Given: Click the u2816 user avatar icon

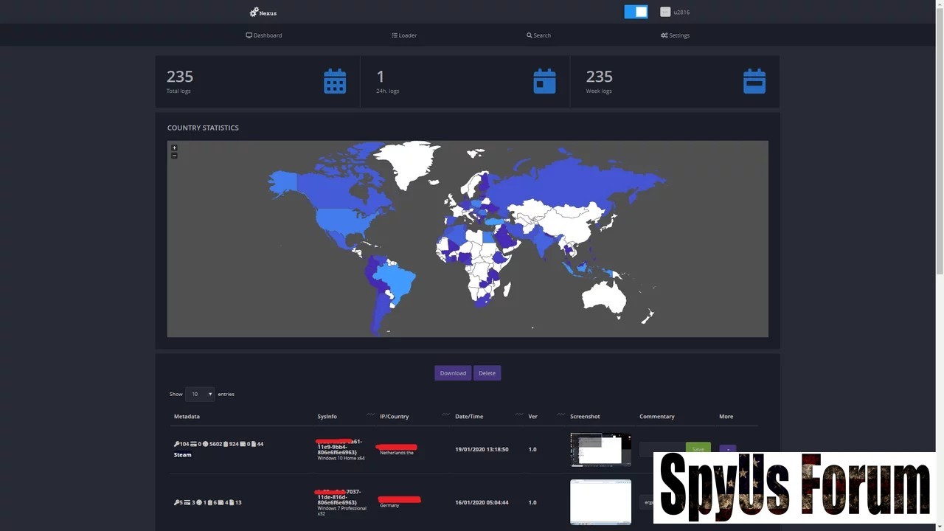Looking at the screenshot, I should (x=665, y=12).
